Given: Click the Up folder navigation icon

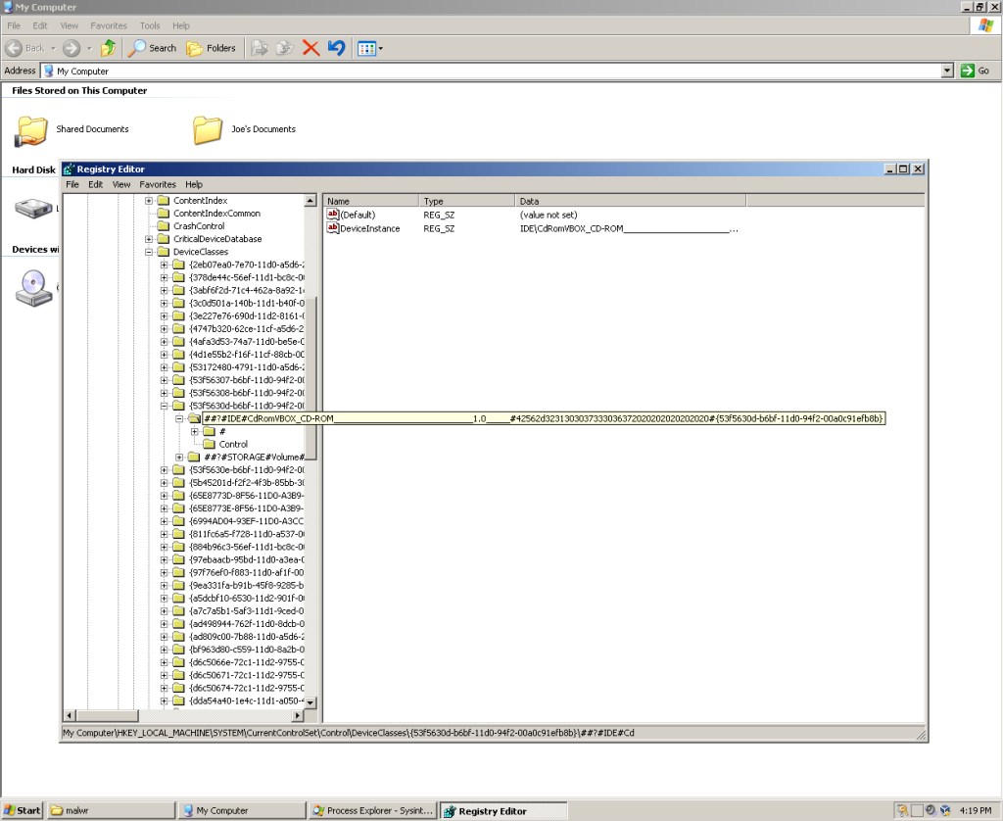Looking at the screenshot, I should coord(108,47).
